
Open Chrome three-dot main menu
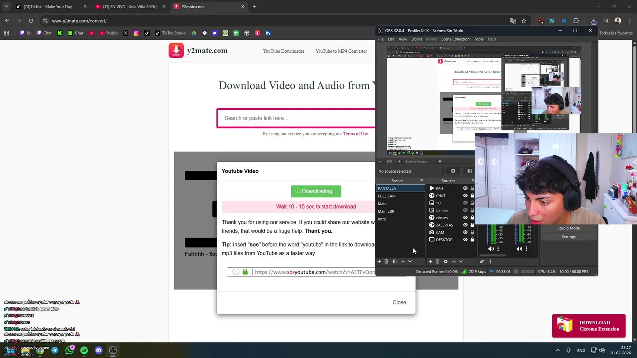point(630,21)
